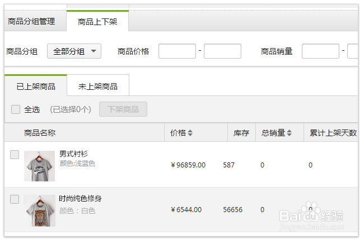
Task: Click the stock value 587
Action: pyautogui.click(x=228, y=165)
